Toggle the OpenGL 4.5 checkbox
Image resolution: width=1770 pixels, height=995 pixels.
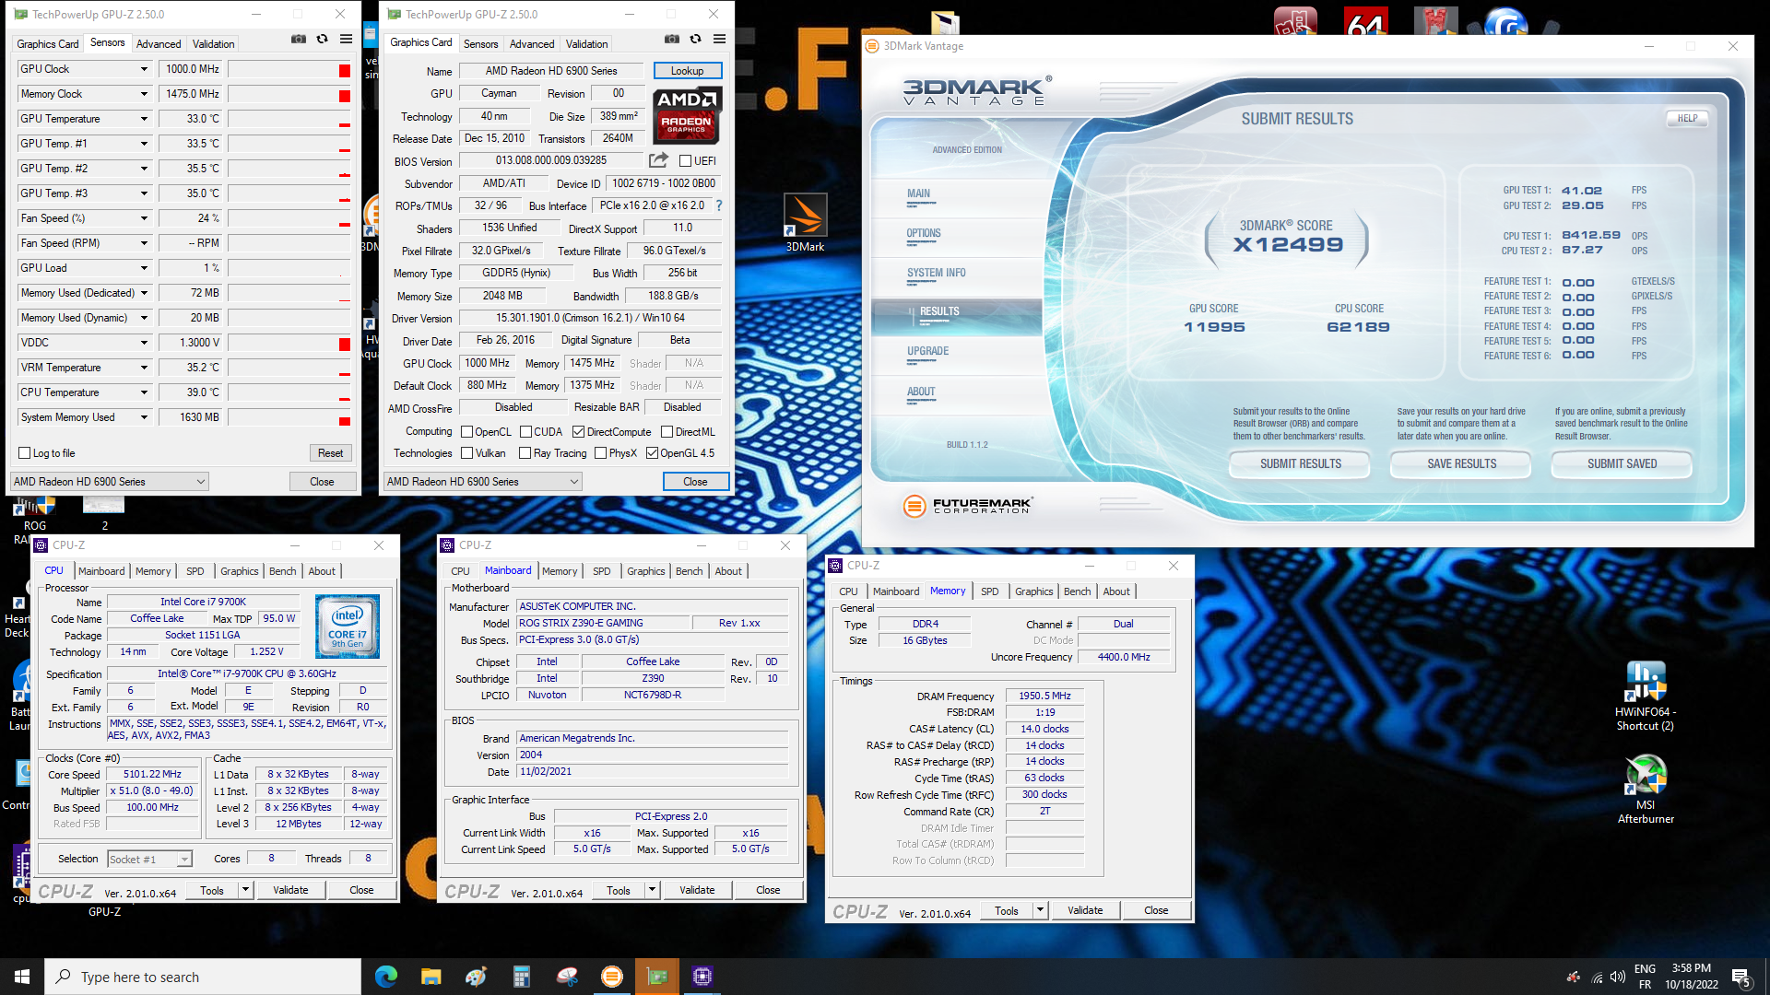coord(652,453)
